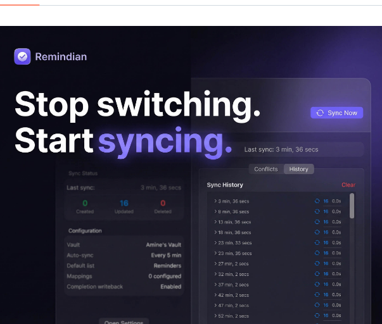Click the sync icon in the 23 min, 35 secs row

click(x=317, y=253)
